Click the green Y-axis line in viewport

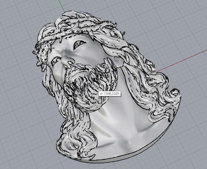(62, 6)
